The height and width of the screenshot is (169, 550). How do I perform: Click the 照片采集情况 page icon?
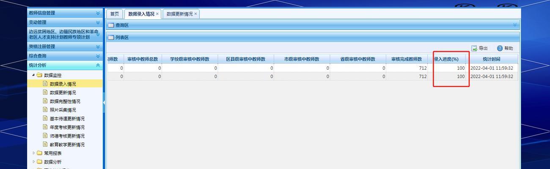tap(45, 110)
